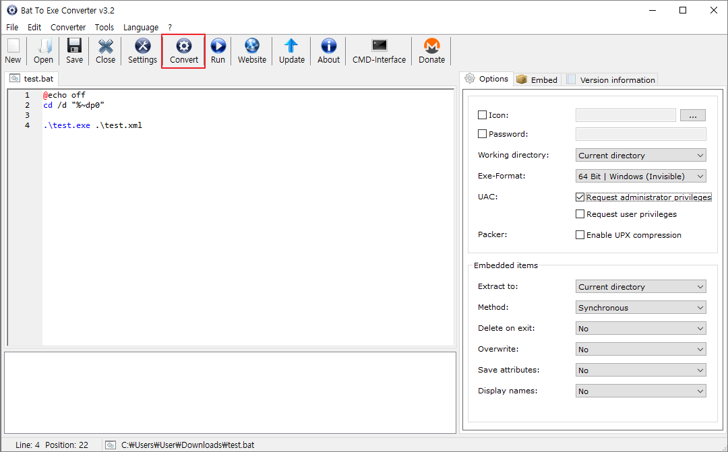728x452 pixels.
Task: Open the Delete on exit dropdown
Action: tap(641, 328)
